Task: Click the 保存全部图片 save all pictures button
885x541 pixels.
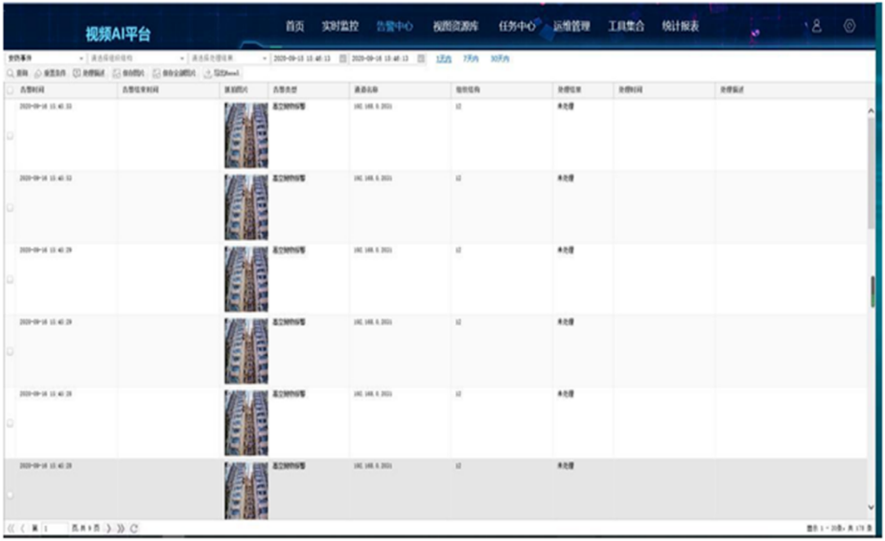Action: pyautogui.click(x=175, y=74)
